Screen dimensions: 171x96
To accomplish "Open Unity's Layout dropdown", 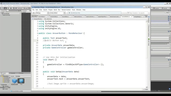I will (166, 8).
